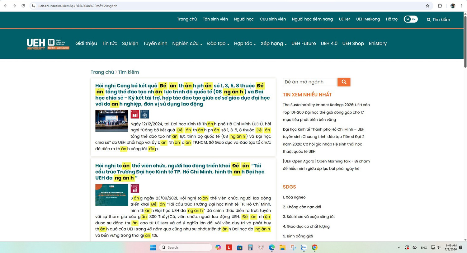Open the Ehistory menu item
Screen dimensions: 467x253
tap(378, 44)
